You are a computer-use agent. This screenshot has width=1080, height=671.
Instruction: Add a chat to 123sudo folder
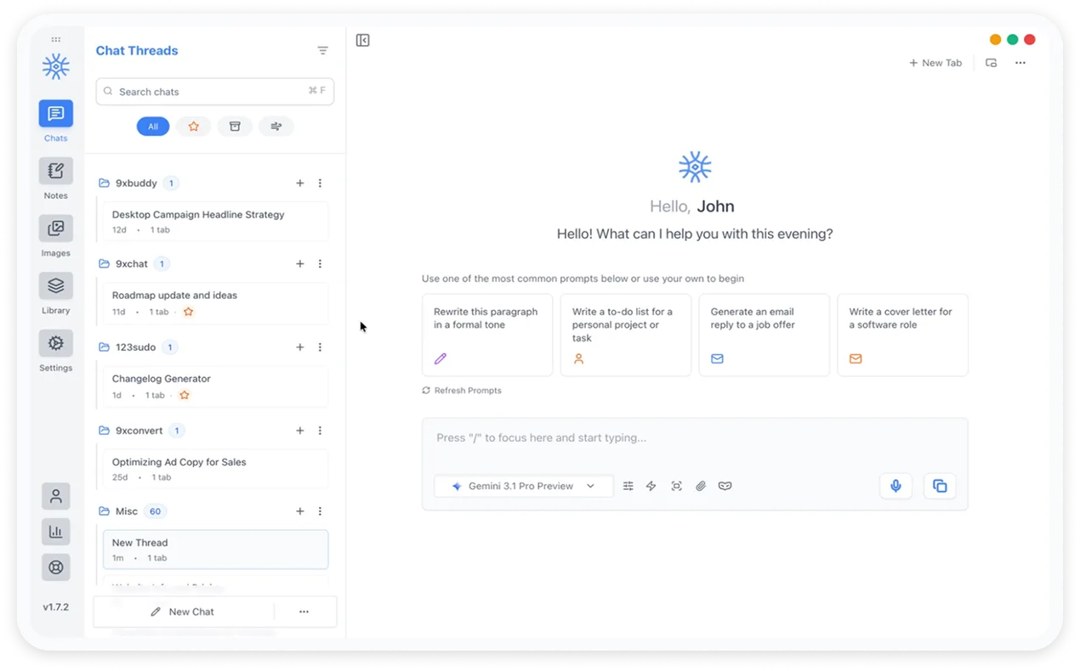300,347
